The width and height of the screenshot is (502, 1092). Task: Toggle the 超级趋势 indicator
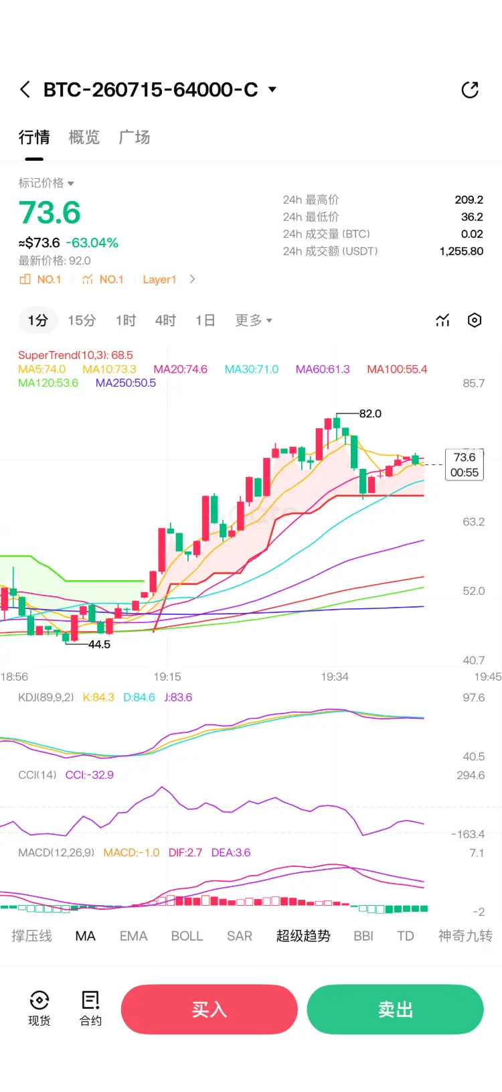(x=303, y=936)
